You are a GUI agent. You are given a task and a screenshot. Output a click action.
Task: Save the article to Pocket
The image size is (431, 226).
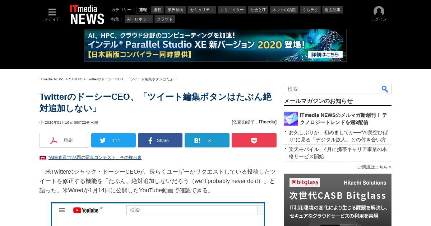pos(254,140)
